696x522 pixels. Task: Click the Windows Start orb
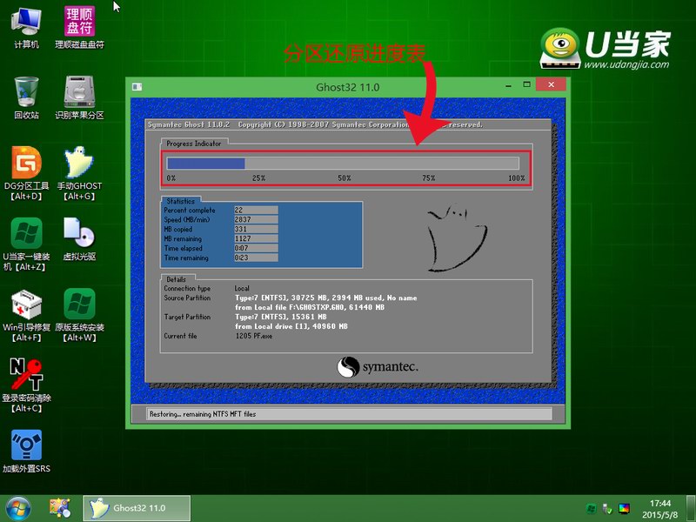(x=18, y=507)
